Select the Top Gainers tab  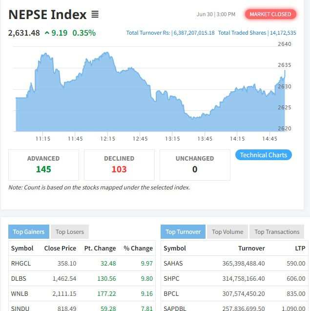point(28,232)
